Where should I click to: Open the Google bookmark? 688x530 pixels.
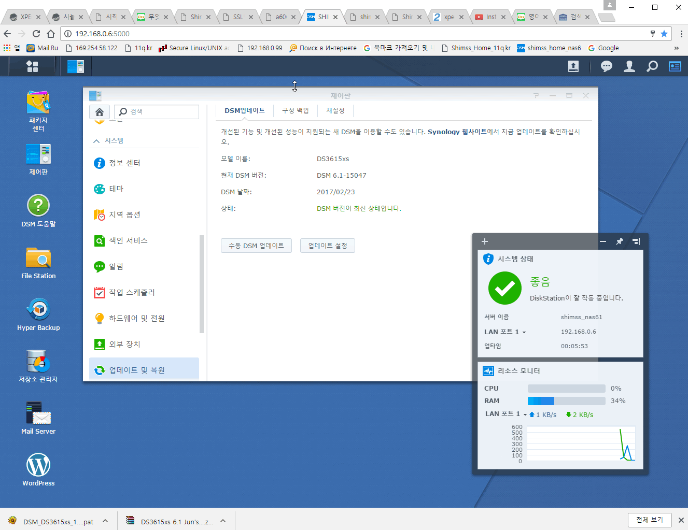[x=603, y=48]
